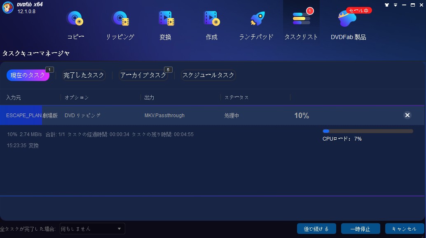Open the 作成 (Creator) module
426x238 pixels.
point(211,25)
